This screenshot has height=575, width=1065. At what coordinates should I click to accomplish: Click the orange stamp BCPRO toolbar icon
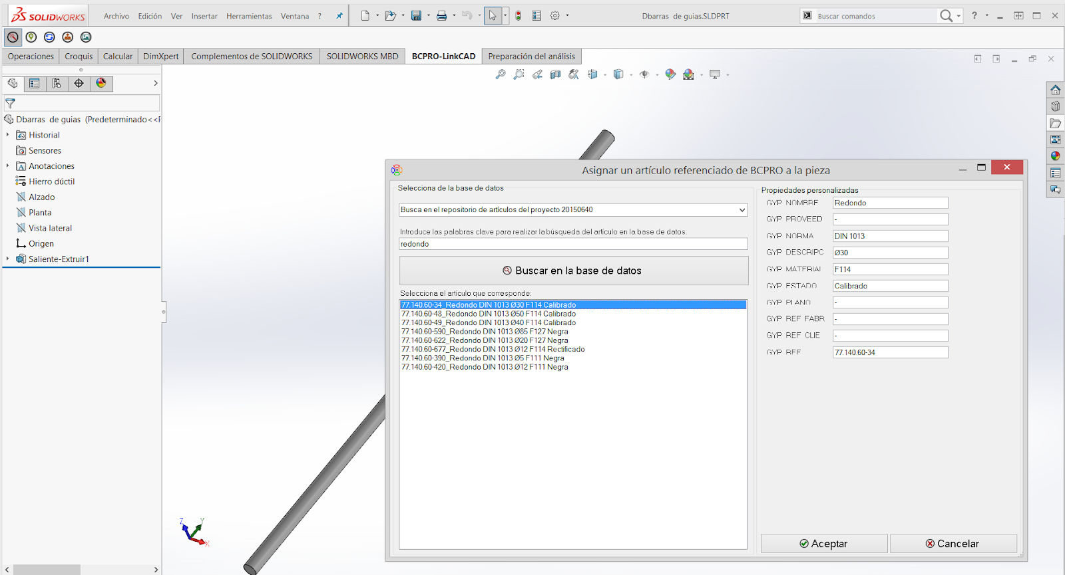pos(67,37)
